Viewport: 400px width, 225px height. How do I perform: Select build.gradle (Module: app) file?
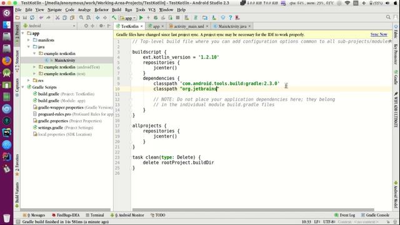click(x=61, y=101)
